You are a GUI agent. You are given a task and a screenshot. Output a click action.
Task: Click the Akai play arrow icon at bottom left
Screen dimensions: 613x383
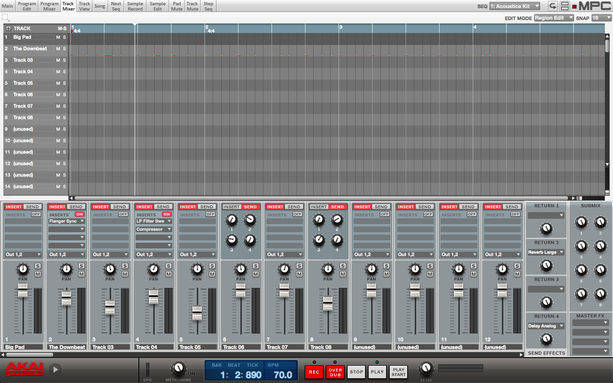55,370
